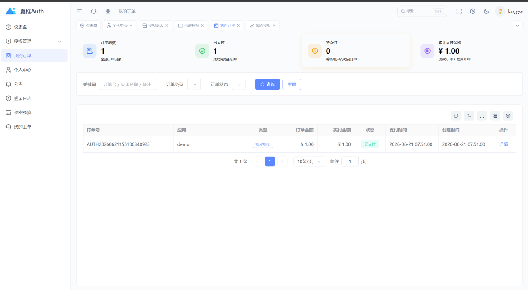Open 我的工单 in the sidebar
The image size is (528, 290).
click(35, 127)
